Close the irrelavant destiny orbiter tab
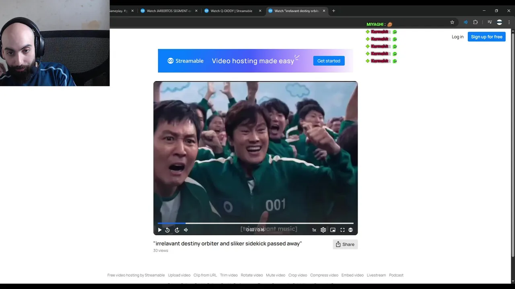 [324, 11]
